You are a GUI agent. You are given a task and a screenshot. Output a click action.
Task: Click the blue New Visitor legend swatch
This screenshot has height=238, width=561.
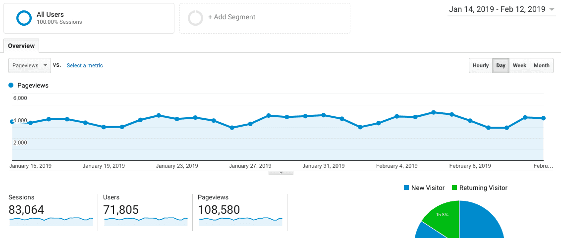(406, 188)
